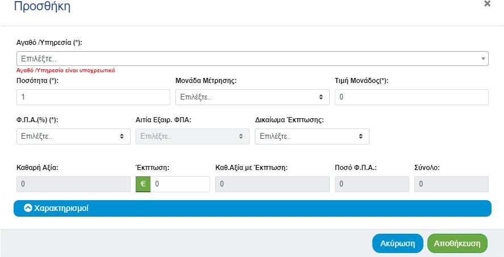504x257 pixels.
Task: Click the red required-field validation message
Action: (66, 71)
